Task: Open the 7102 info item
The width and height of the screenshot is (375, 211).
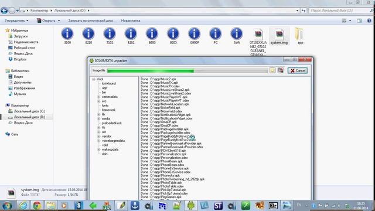Action: (x=110, y=36)
